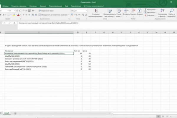The width and height of the screenshot is (177, 118).
Task: Open Сортировка и фильтр
Action: tap(162, 13)
